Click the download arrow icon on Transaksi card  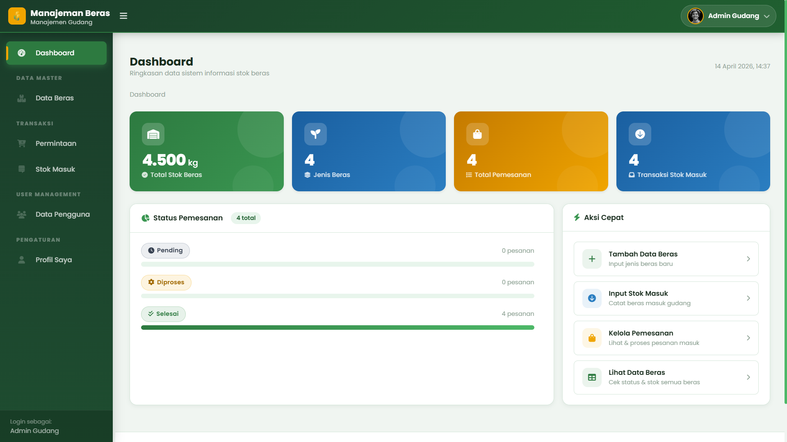click(x=640, y=134)
